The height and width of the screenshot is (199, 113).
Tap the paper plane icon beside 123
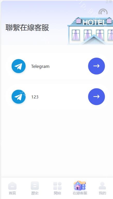tap(19, 97)
